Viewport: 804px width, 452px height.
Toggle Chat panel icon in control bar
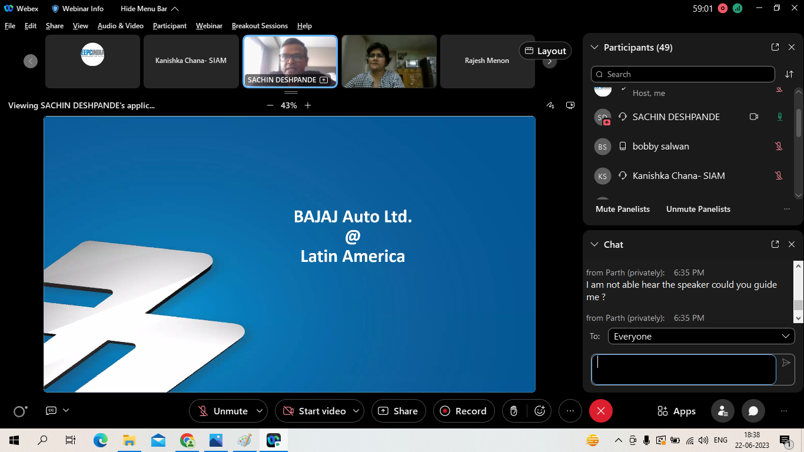[x=753, y=411]
